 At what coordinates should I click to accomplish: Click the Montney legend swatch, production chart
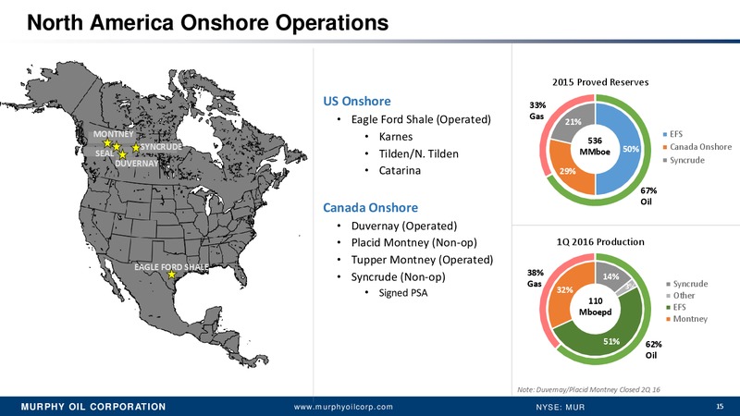668,319
